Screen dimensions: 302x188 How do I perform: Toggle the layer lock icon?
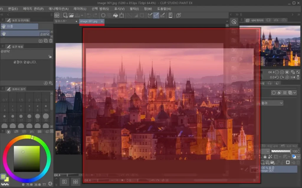[265, 157]
